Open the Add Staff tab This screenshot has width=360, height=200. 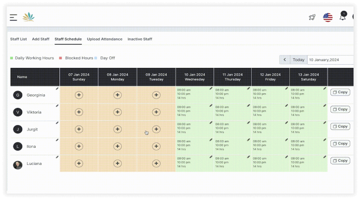(x=40, y=39)
